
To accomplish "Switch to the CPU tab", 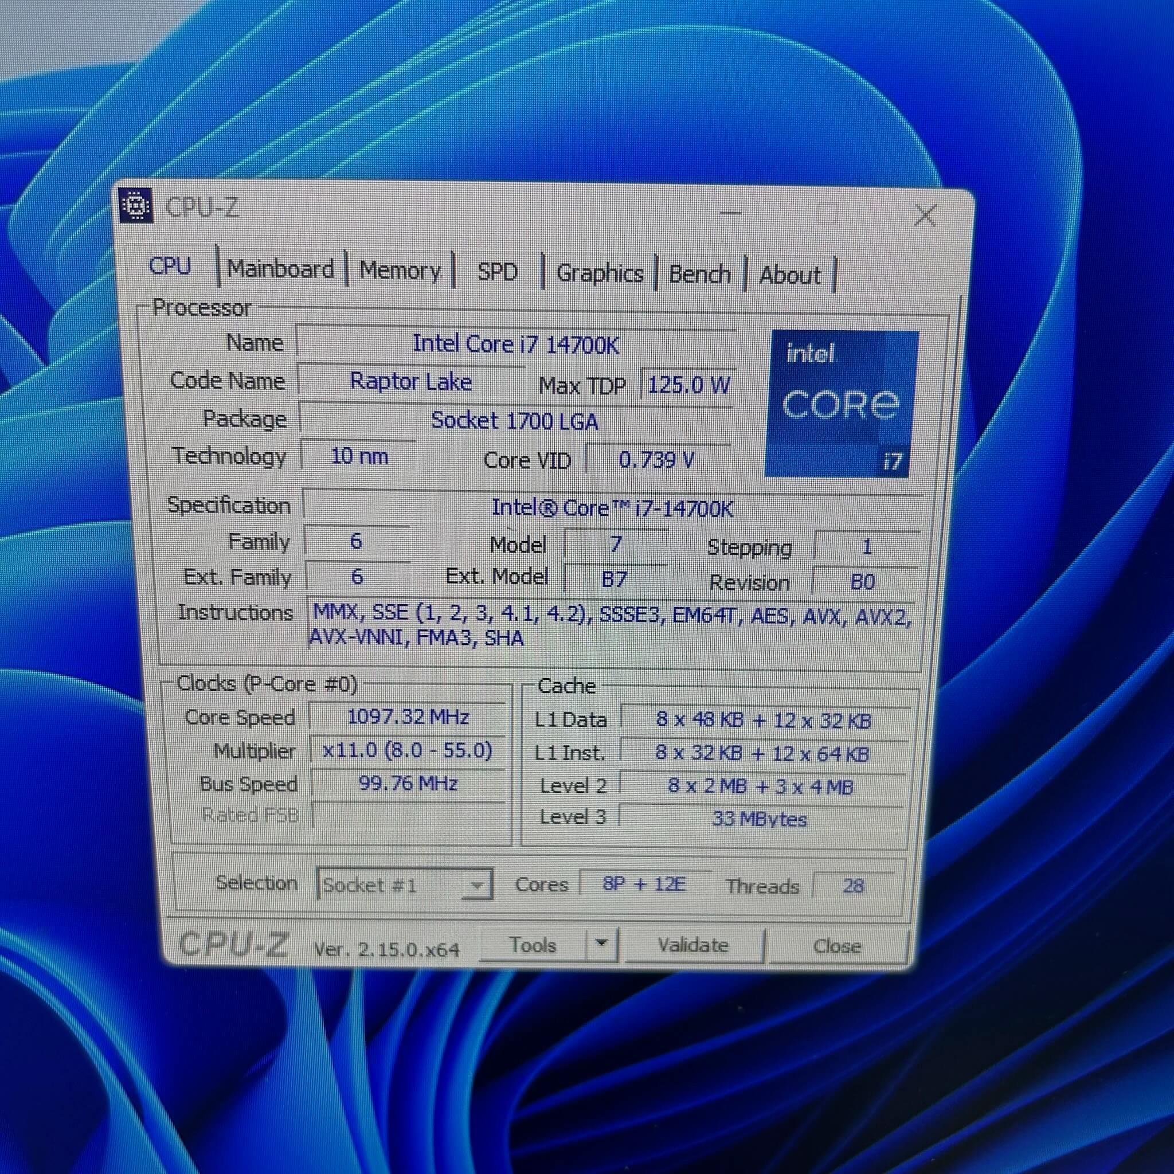I will pyautogui.click(x=170, y=266).
